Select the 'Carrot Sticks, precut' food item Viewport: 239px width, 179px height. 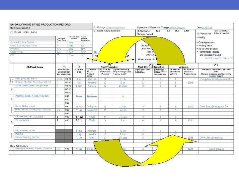pyautogui.click(x=25, y=106)
